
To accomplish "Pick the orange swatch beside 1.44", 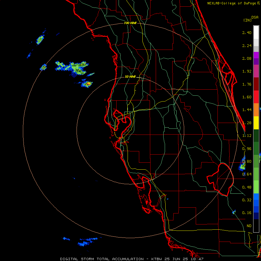I will click(256, 110).
